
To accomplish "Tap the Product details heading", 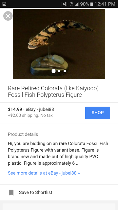I will [x=23, y=134].
